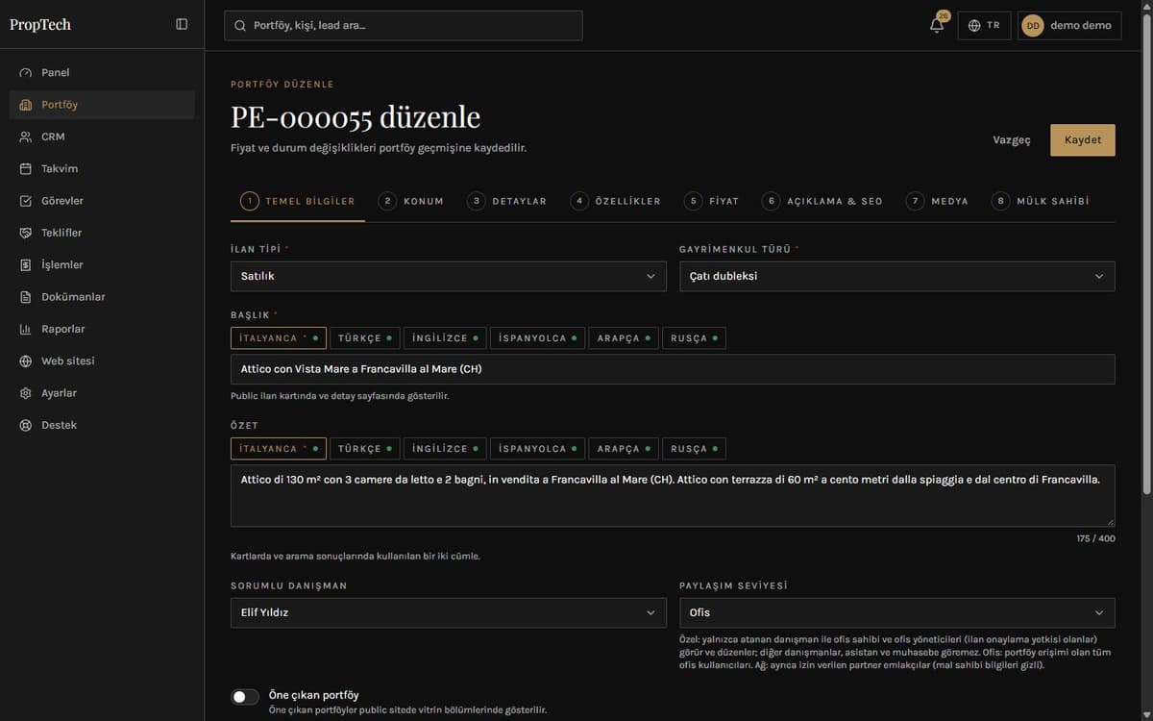The height and width of the screenshot is (721, 1153).
Task: Go to the Fiyat step tab
Action: [x=712, y=201]
